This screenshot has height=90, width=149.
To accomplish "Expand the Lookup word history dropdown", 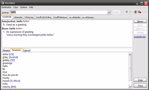I will [109, 12].
